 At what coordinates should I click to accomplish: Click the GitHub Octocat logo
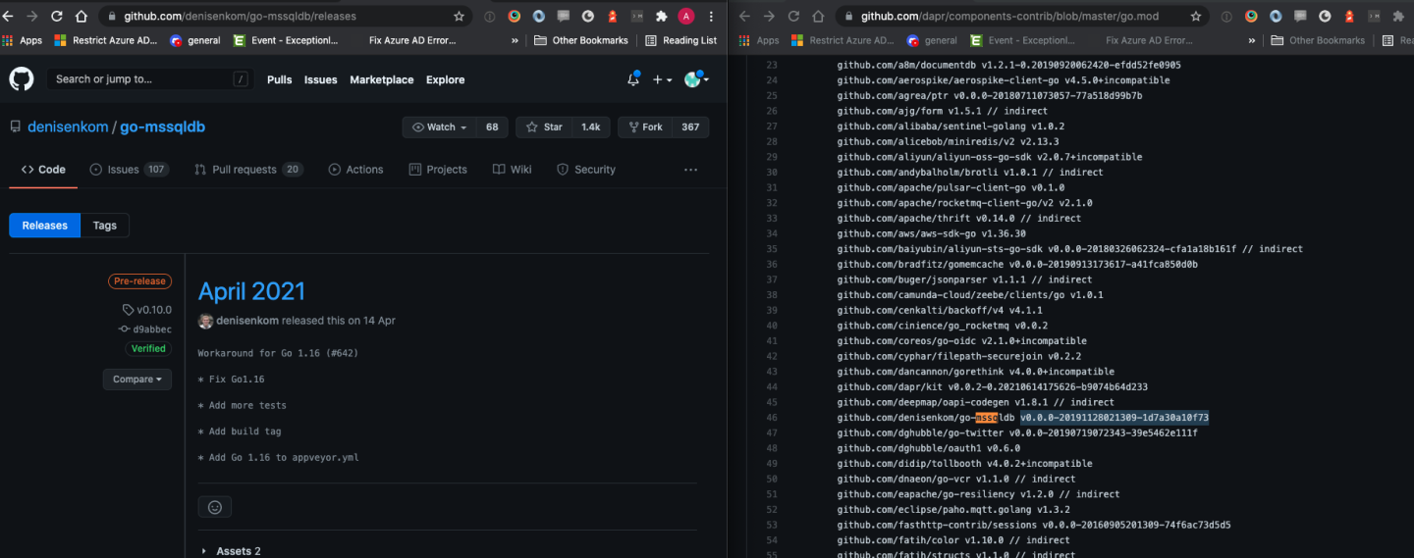(x=22, y=79)
